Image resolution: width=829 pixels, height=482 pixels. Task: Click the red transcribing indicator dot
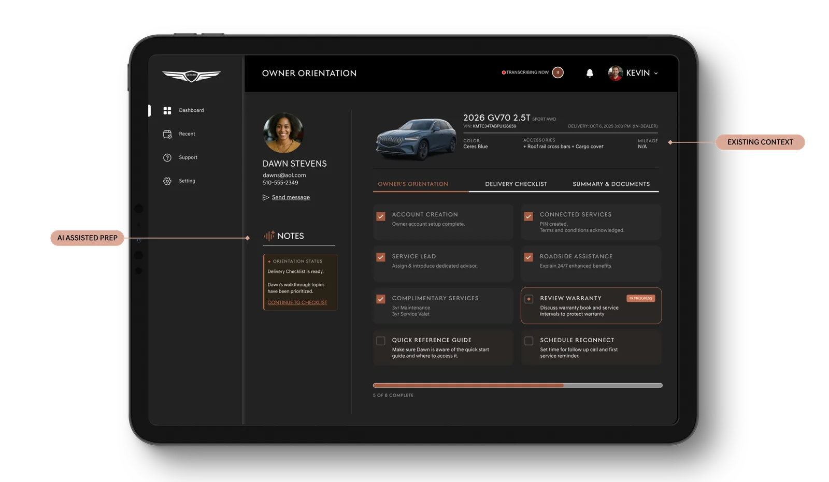pos(504,72)
